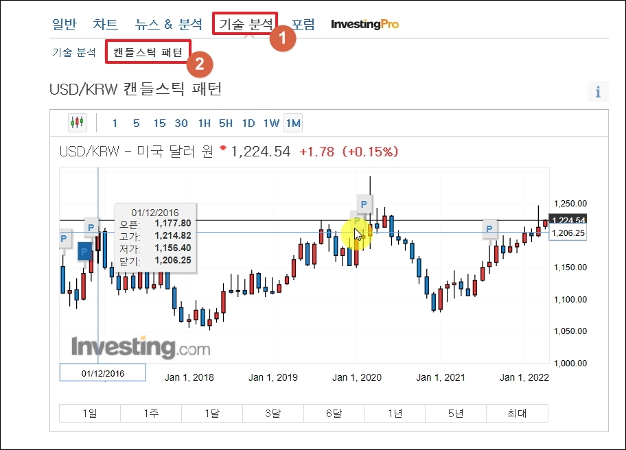Set chart interval to 1H

(205, 123)
